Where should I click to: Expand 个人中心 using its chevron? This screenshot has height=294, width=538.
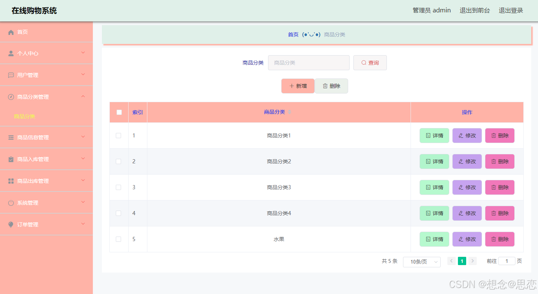[83, 53]
